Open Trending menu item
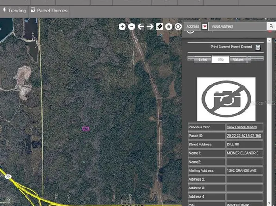 coord(14,11)
